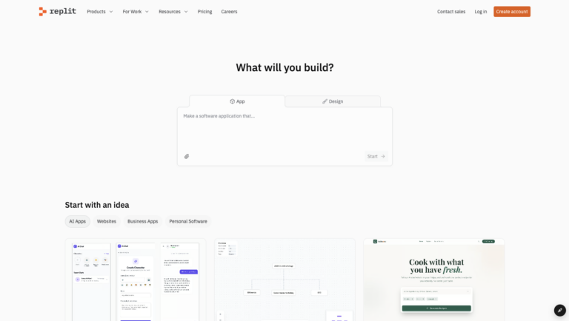This screenshot has width=569, height=321.
Task: Open the 'Cook with what you have fresh' thumbnail
Action: [434, 280]
